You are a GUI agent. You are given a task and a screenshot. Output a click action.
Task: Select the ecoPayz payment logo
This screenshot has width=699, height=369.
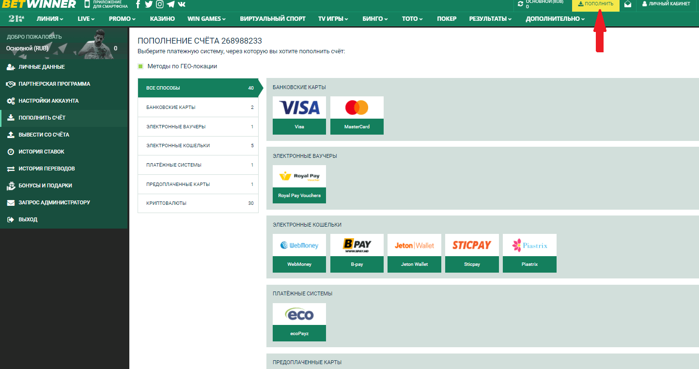(299, 314)
